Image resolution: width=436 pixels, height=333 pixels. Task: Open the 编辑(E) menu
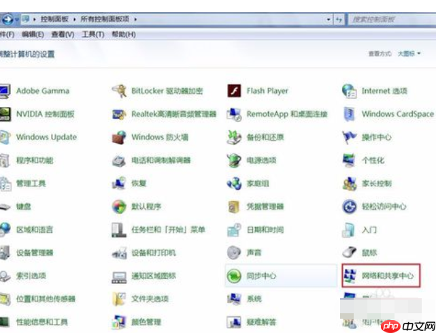[x=33, y=35]
